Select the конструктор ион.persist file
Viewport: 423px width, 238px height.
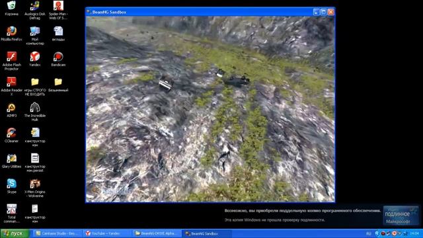35,163
